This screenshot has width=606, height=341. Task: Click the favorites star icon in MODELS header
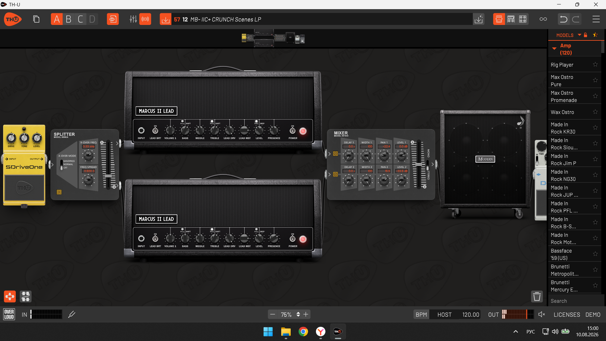coord(595,35)
